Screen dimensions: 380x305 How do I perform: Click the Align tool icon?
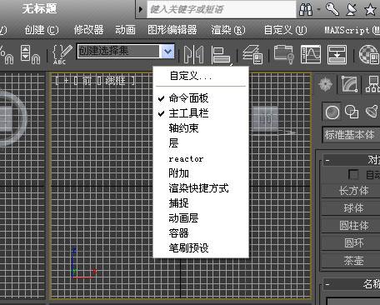(221, 54)
